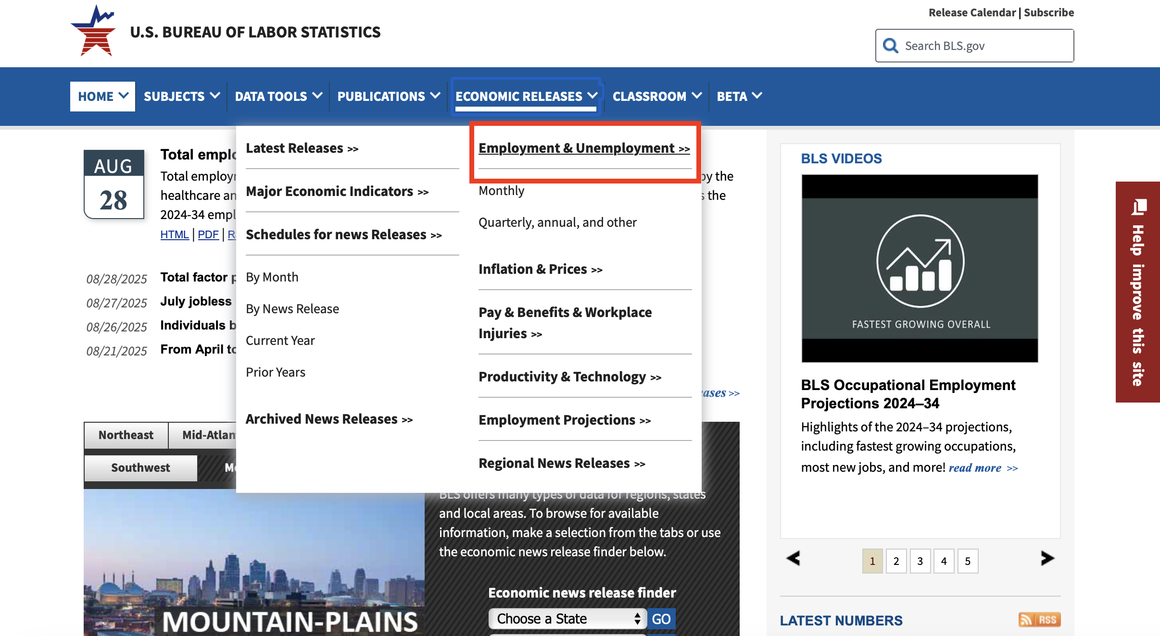Image resolution: width=1160 pixels, height=636 pixels.
Task: Click the Aug 28 calendar date icon
Action: click(114, 184)
